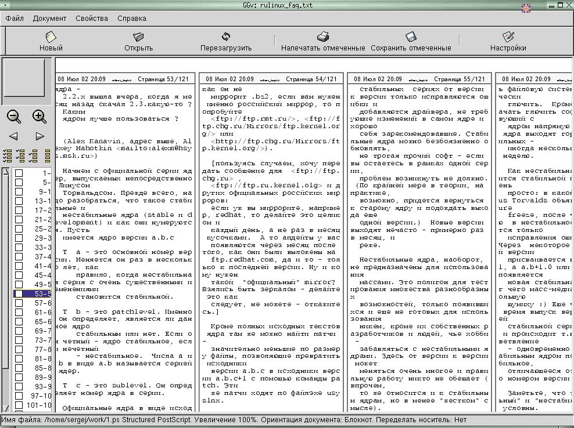Mark the checkbox for pages 97-10

point(19,396)
